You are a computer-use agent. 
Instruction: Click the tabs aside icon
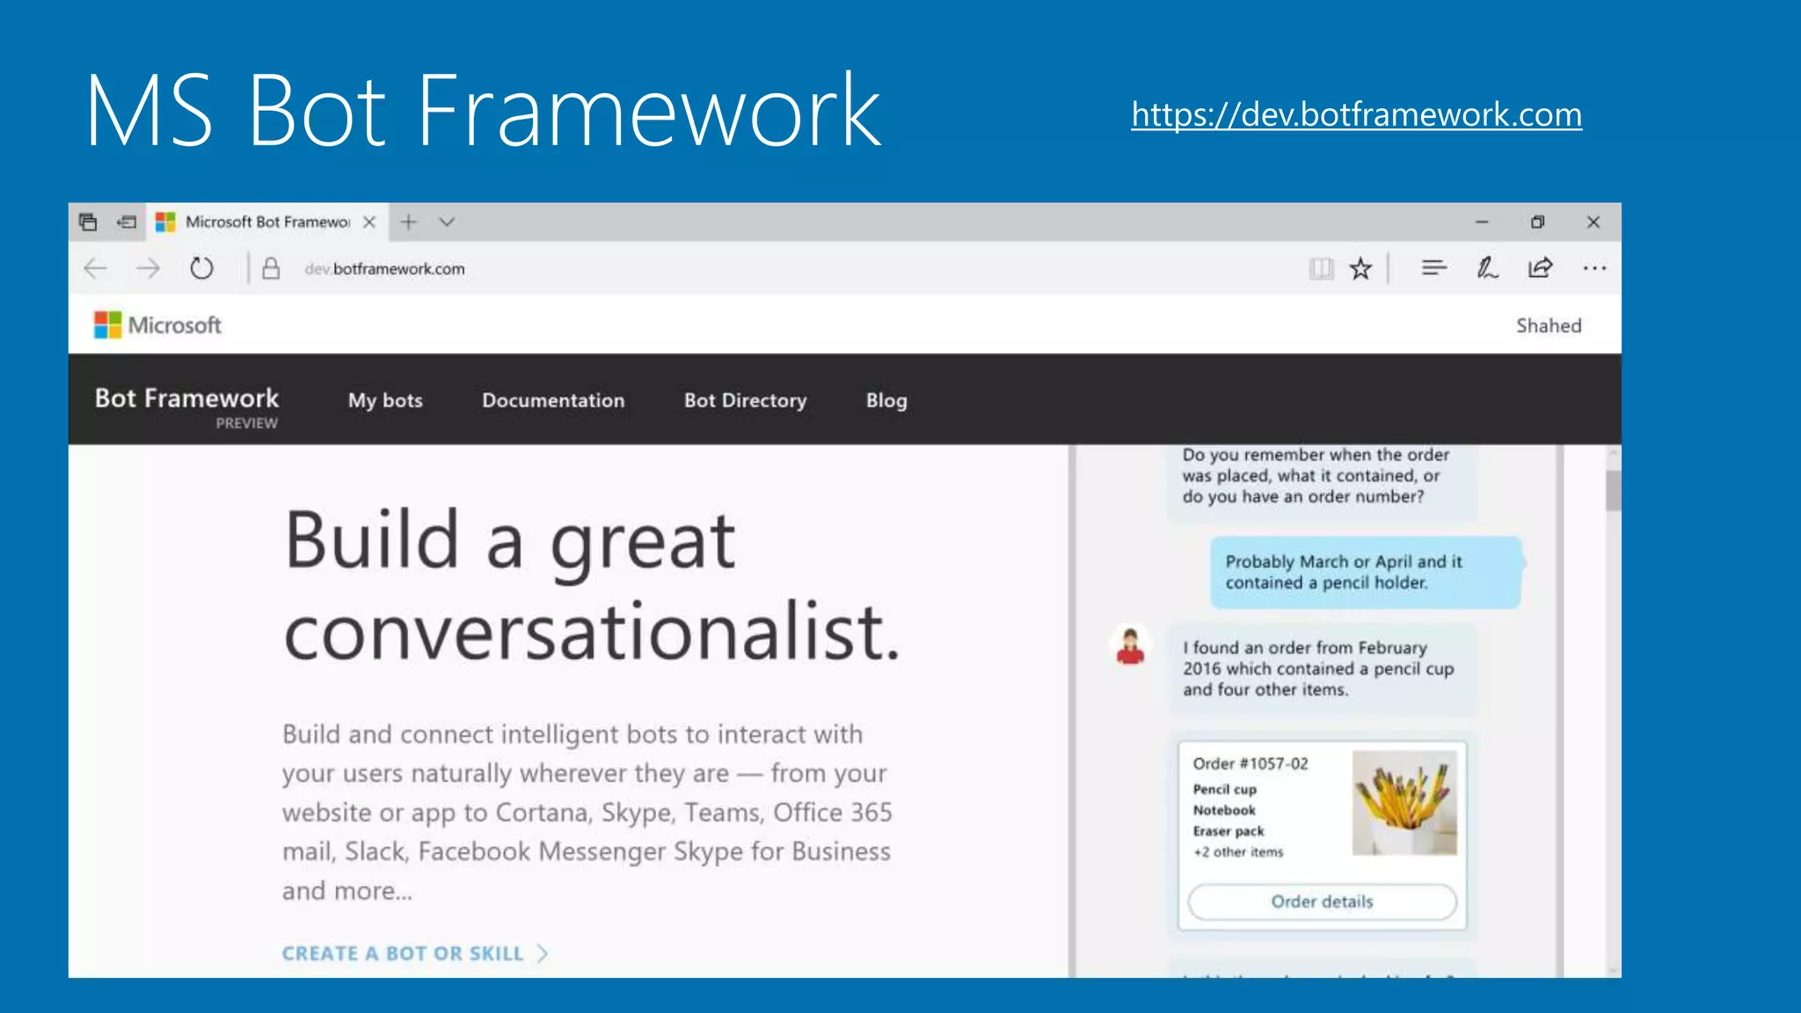pyautogui.click(x=88, y=222)
